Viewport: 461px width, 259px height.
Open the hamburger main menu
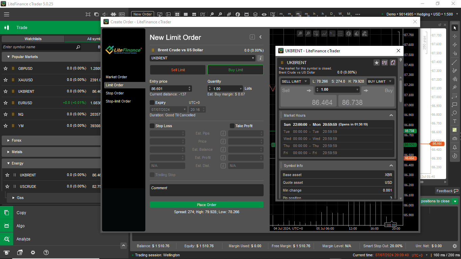click(6, 15)
